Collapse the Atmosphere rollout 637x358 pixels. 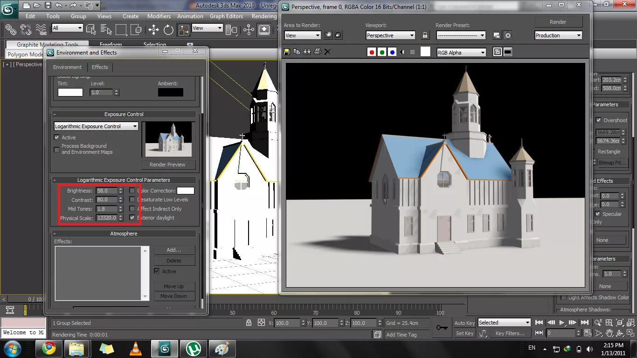click(x=124, y=234)
